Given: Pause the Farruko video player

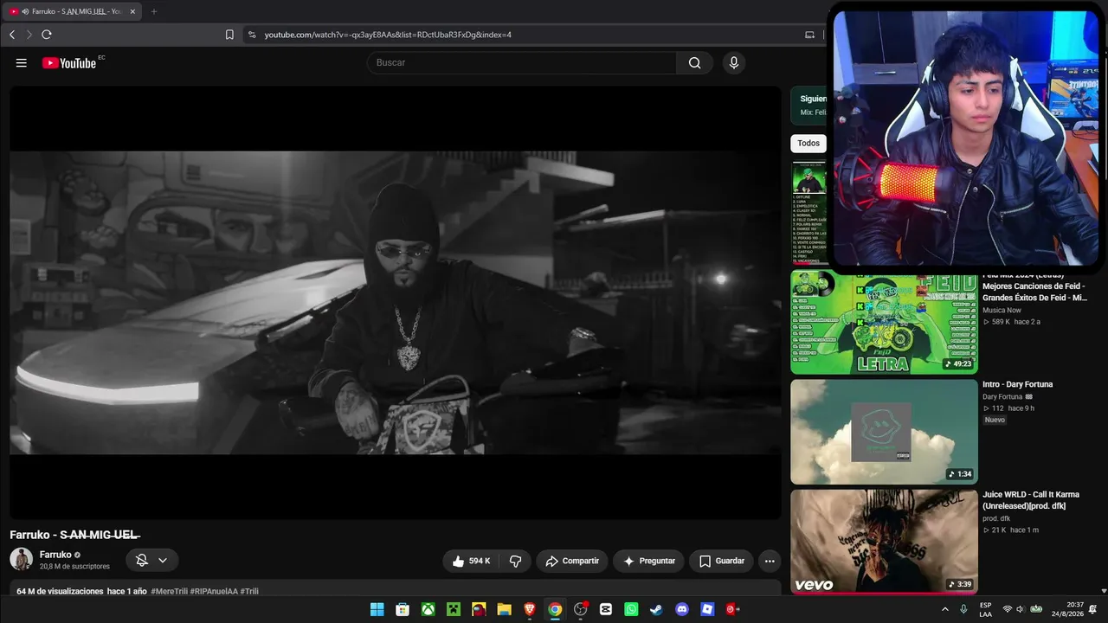Looking at the screenshot, I should (396, 303).
